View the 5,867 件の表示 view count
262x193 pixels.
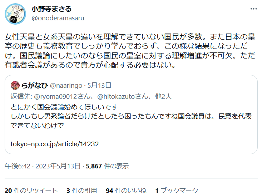click(107, 166)
